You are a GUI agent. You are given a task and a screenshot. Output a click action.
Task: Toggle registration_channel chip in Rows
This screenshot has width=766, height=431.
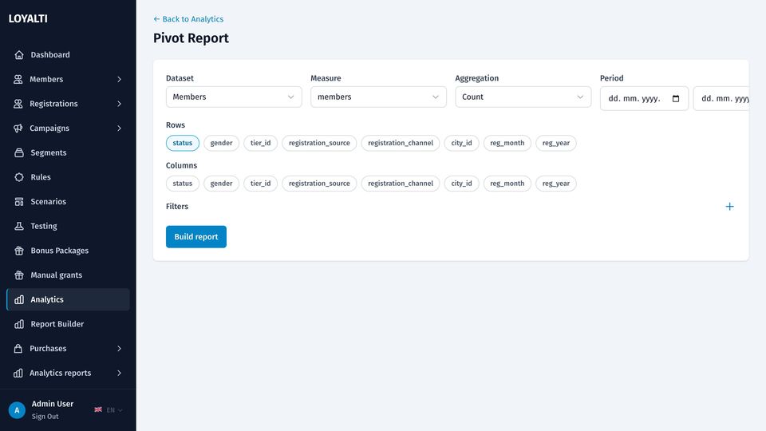point(400,143)
